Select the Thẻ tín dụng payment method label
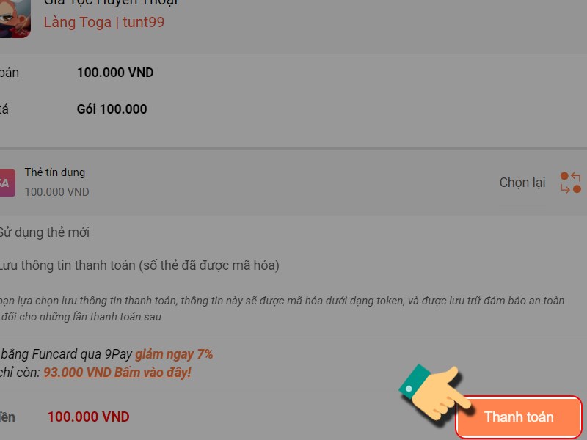Viewport: 587px width, 440px height. [55, 172]
